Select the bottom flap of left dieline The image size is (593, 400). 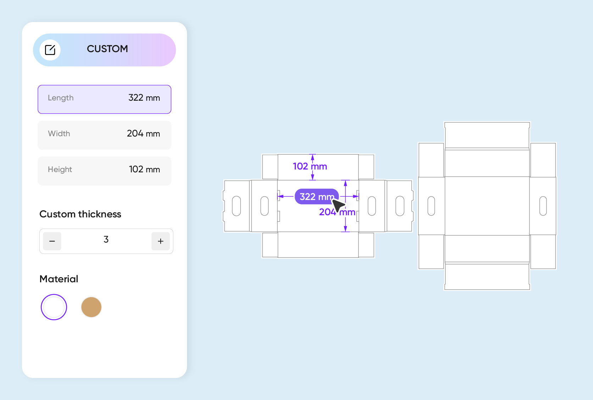click(318, 245)
